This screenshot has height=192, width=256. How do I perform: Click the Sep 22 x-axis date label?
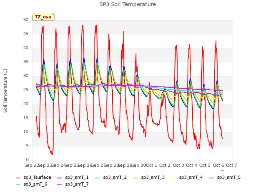(x=32, y=165)
